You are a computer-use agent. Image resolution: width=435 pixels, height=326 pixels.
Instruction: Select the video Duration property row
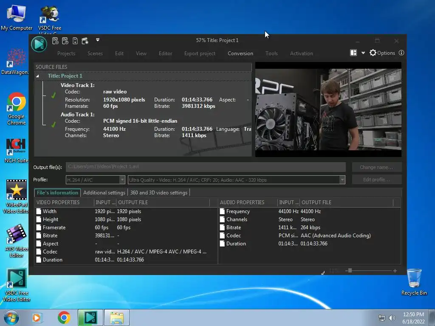(x=126, y=260)
